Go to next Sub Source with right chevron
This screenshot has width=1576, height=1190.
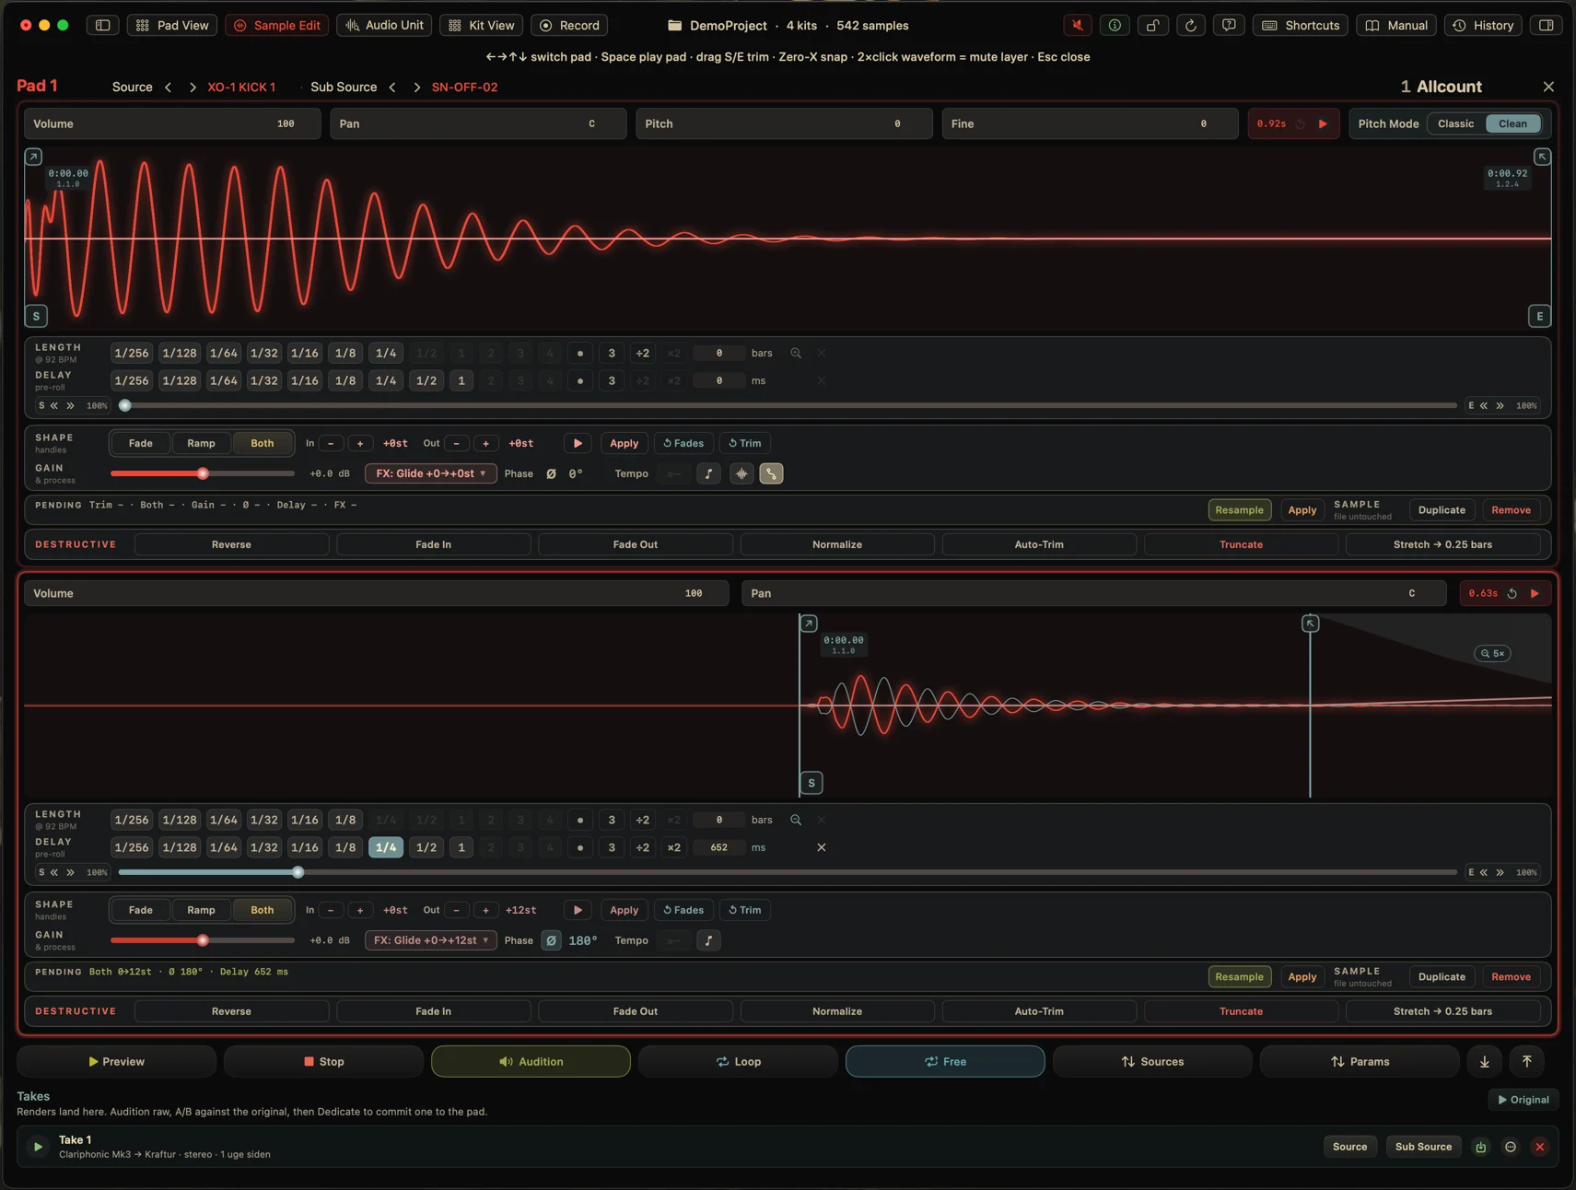(x=416, y=87)
